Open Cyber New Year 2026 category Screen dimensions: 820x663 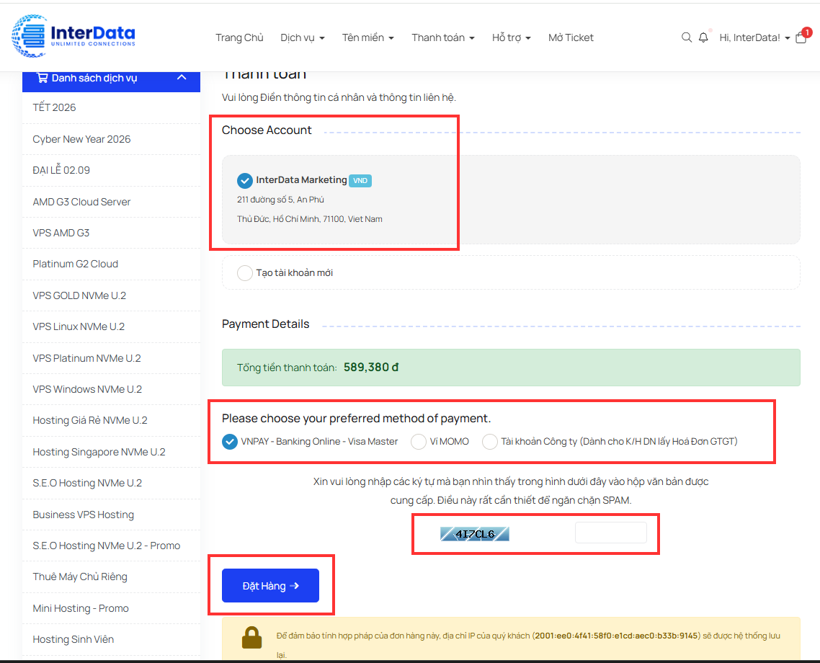click(81, 139)
